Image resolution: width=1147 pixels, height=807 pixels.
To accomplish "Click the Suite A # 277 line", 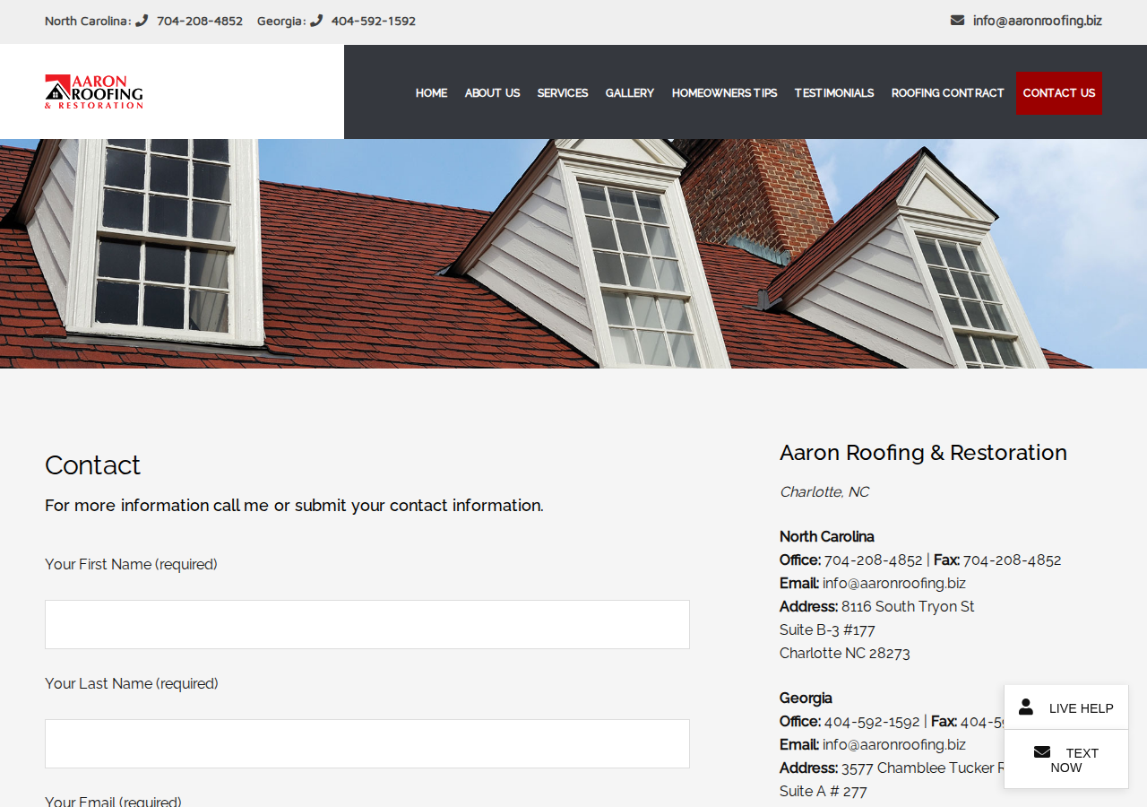I will (824, 792).
